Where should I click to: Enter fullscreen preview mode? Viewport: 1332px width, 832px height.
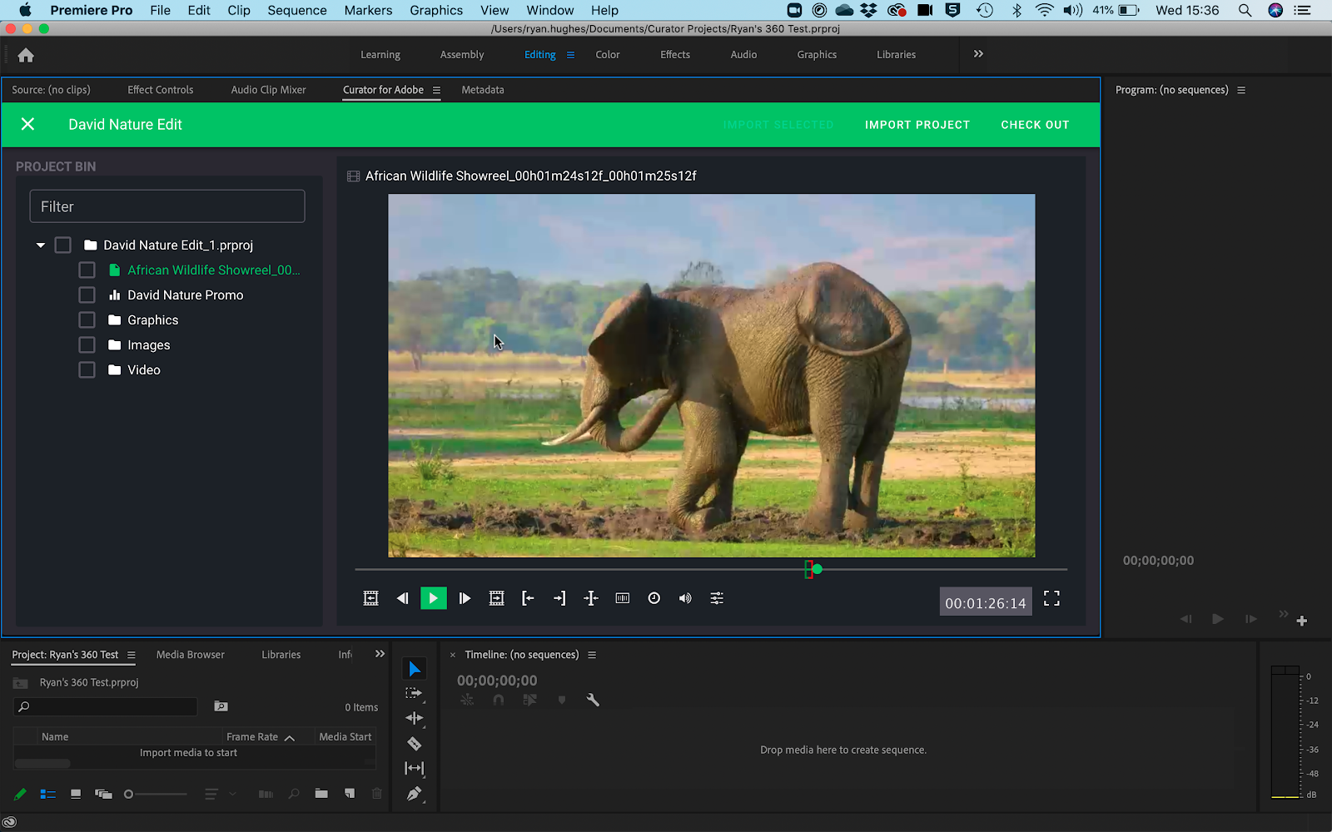1051,599
